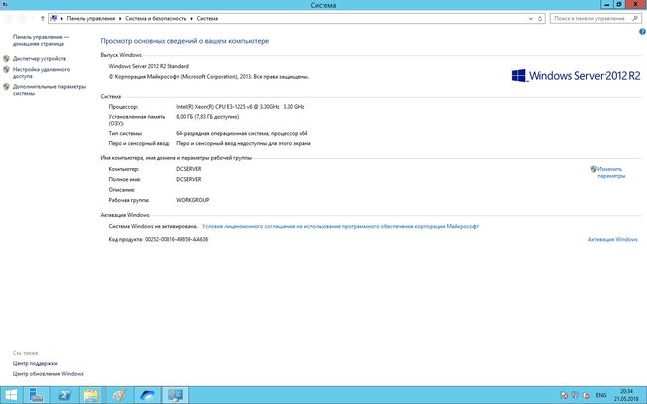Open Панель управления домашняя страница link
Screen dimensions: 647x404
pyautogui.click(x=41, y=40)
